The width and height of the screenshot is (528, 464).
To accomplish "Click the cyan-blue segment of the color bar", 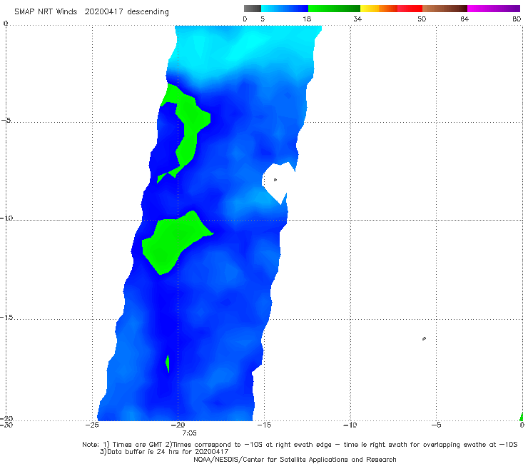I will coord(285,9).
